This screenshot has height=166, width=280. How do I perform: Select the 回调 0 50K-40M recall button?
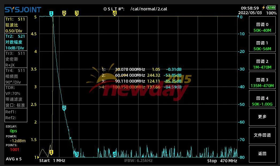coord(262,25)
